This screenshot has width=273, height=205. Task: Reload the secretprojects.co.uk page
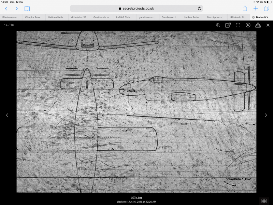199,9
